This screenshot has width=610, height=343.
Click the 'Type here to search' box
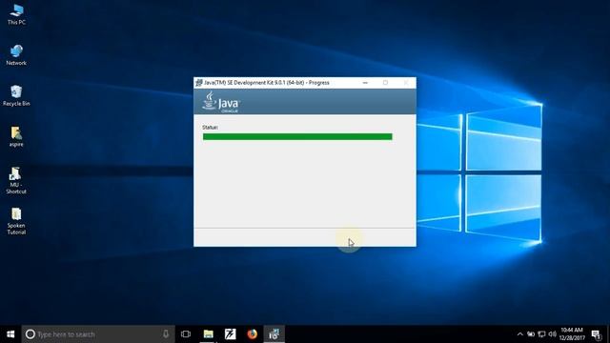pyautogui.click(x=98, y=334)
